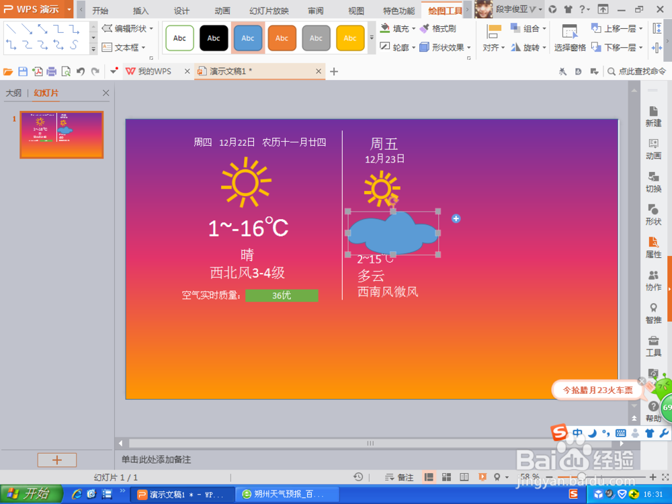Toggle normal view in the status bar

pyautogui.click(x=429, y=476)
